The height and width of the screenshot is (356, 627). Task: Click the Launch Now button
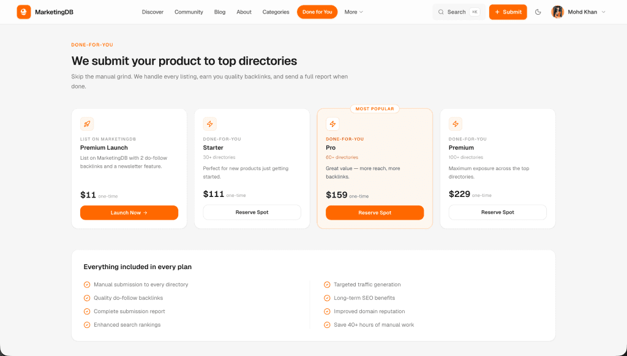tap(129, 212)
